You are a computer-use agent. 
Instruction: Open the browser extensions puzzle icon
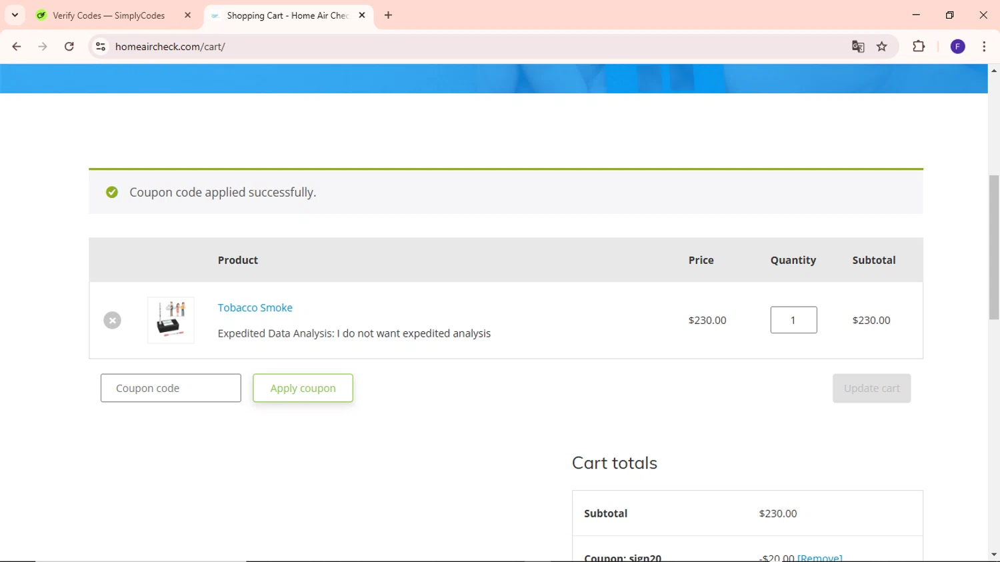(919, 47)
